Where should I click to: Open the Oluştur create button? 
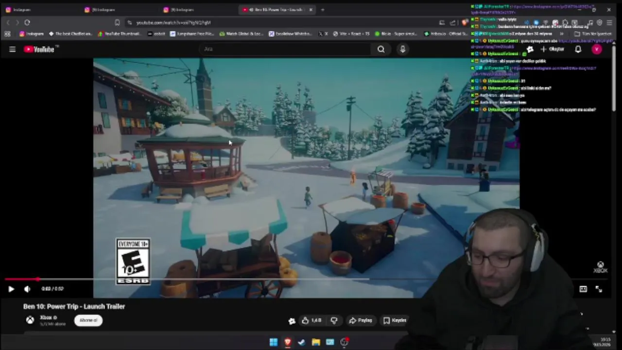coord(553,49)
